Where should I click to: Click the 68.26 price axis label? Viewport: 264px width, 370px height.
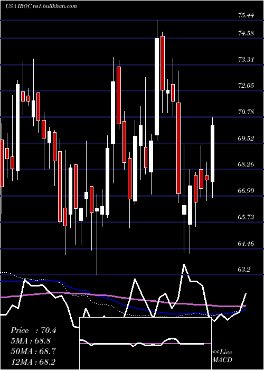coord(246,164)
